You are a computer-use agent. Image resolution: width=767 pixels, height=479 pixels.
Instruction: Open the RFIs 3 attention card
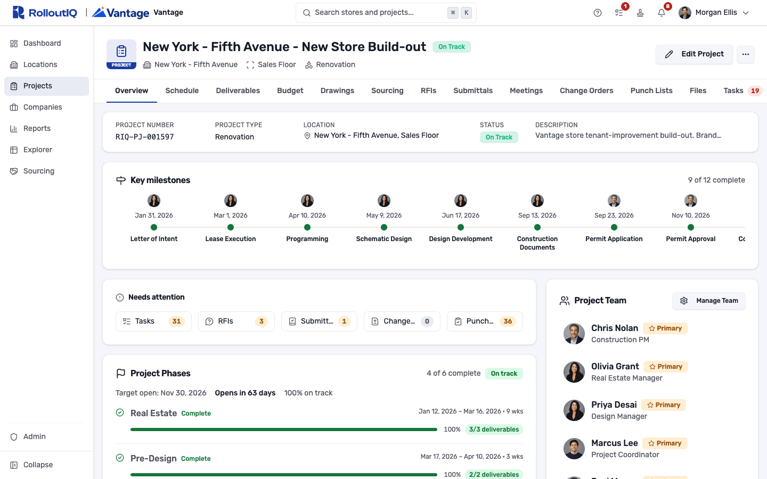[236, 321]
